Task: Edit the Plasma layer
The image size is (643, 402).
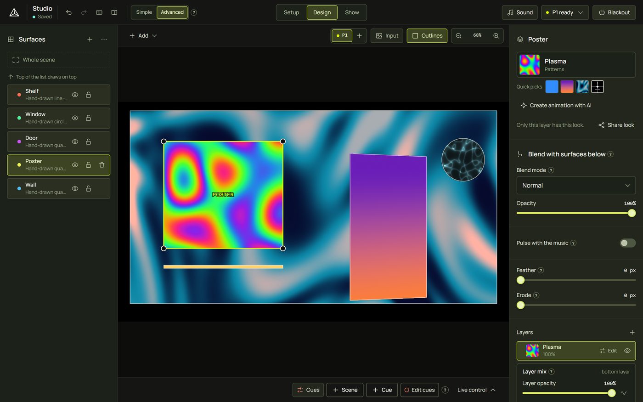Action: pyautogui.click(x=608, y=351)
